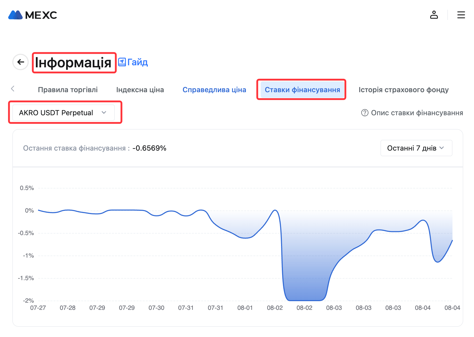Click the 08-02 date label on chart axis
Image resolution: width=474 pixels, height=337 pixels.
point(275,308)
